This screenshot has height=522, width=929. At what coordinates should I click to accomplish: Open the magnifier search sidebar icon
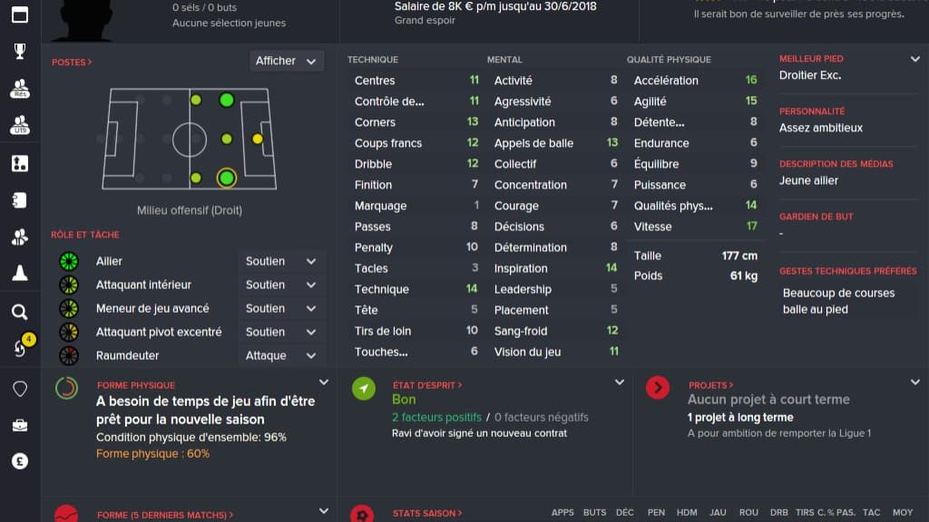click(20, 312)
